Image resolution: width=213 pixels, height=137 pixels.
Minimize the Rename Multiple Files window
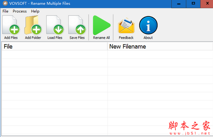[x=179, y=4]
